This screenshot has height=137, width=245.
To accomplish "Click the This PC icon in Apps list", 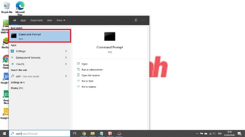I will (x=12, y=64).
